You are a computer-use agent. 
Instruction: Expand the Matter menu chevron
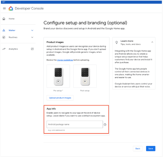32,30
